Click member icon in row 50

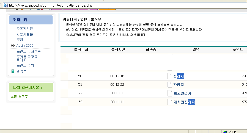tap(170, 76)
